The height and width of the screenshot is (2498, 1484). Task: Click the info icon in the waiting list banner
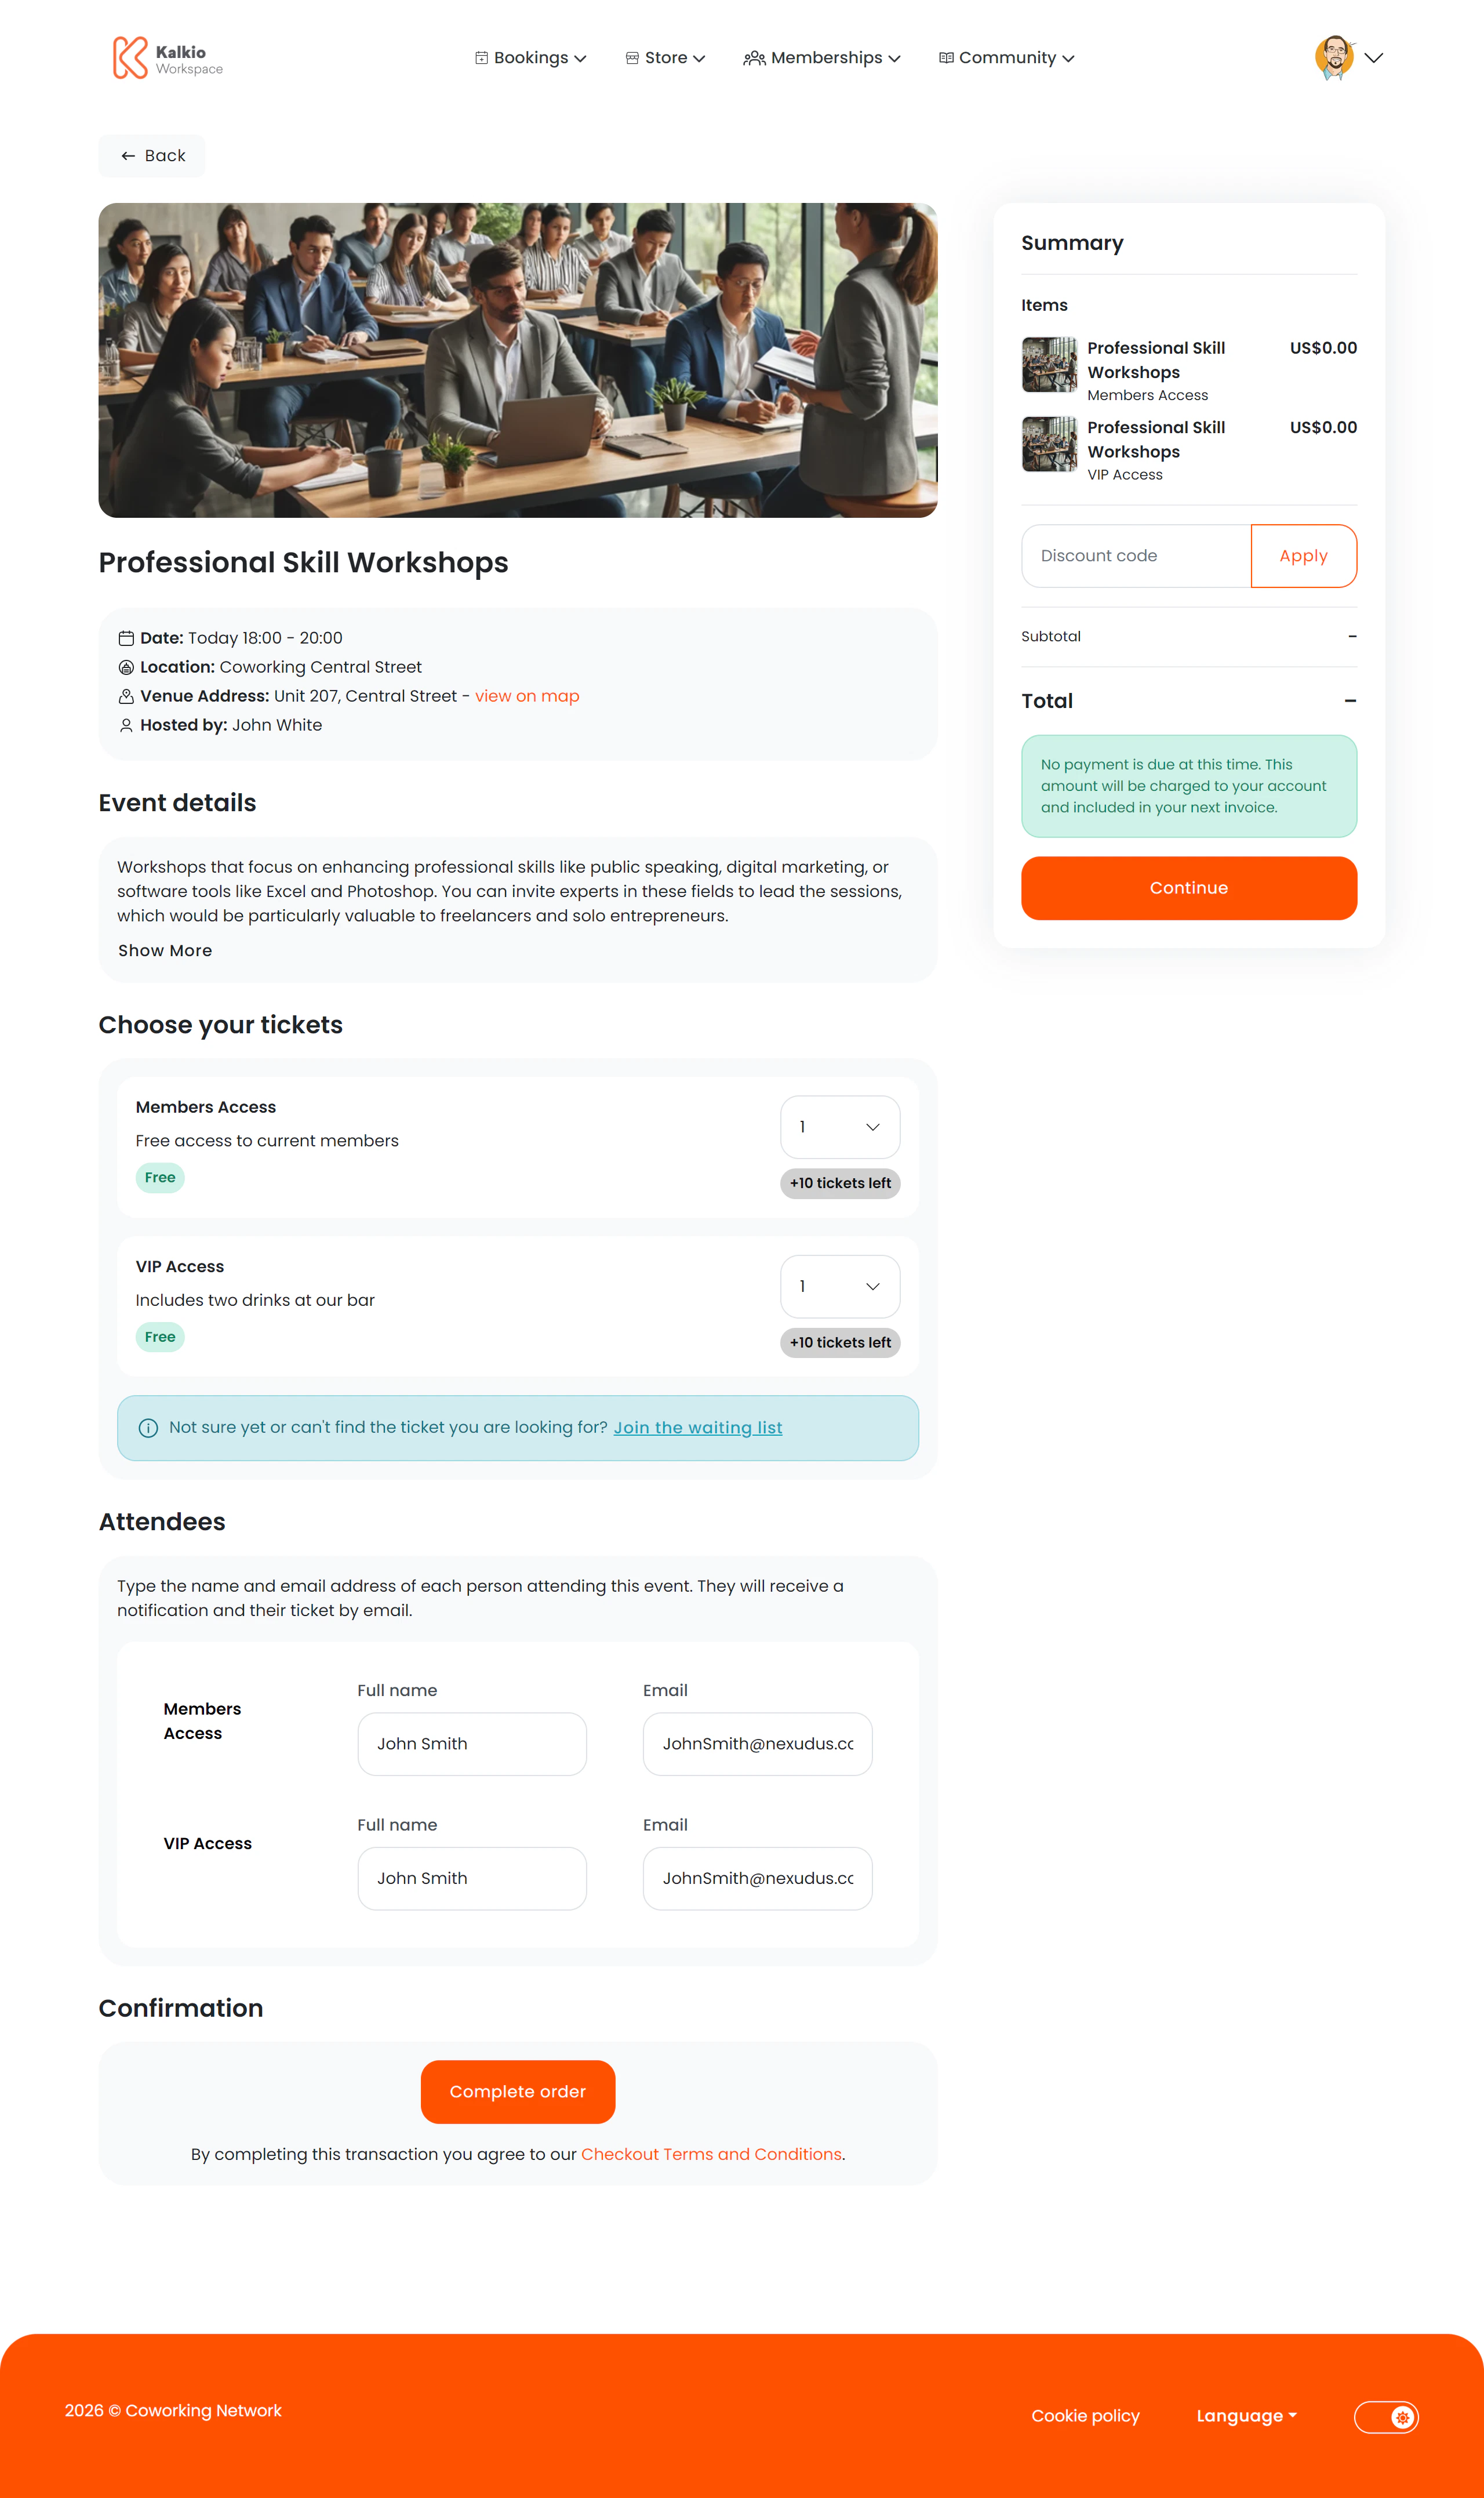[148, 1428]
